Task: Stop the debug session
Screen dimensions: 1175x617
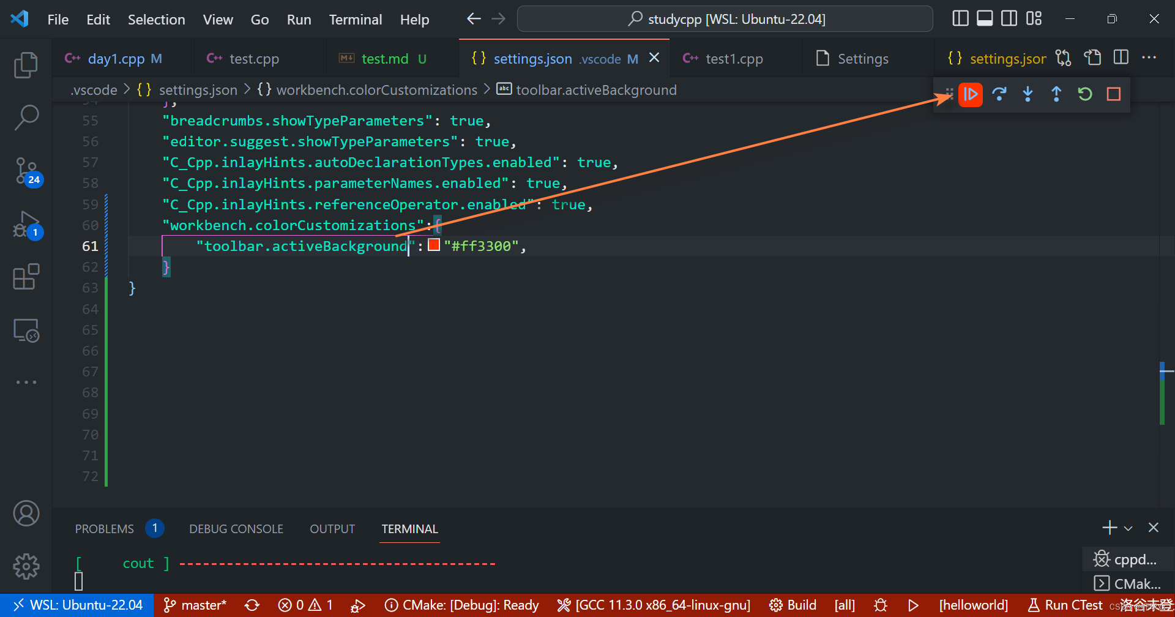Action: pos(1114,94)
